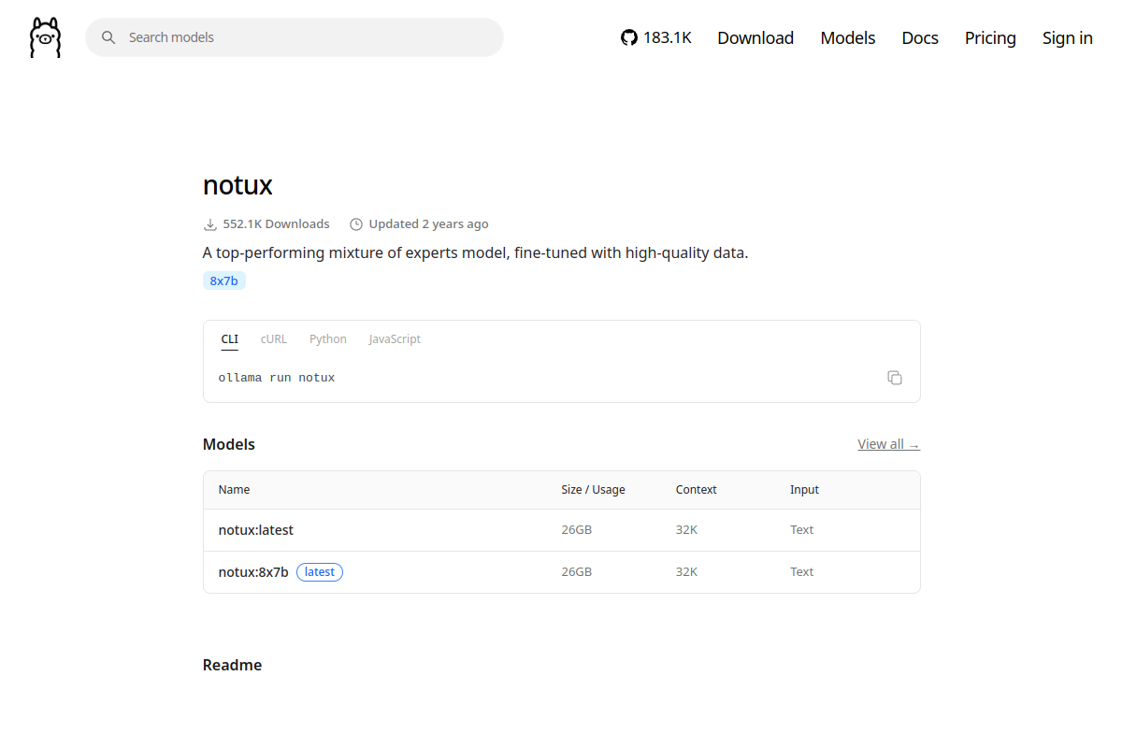
Task: Go to the Models page
Action: click(x=848, y=37)
